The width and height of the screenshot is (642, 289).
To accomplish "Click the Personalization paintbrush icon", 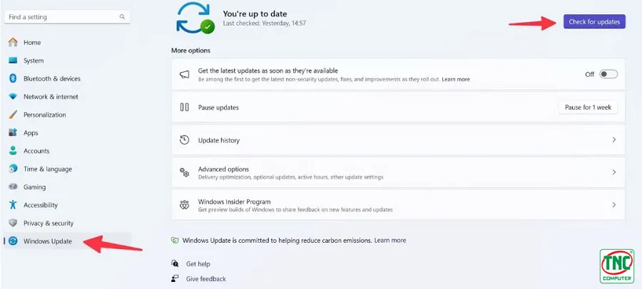I will coord(13,115).
